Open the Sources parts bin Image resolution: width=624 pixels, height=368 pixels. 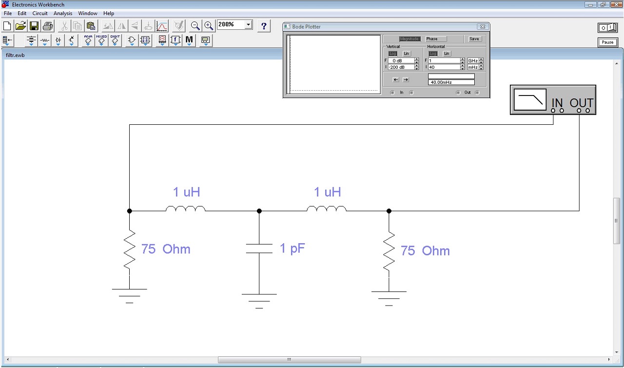click(31, 40)
